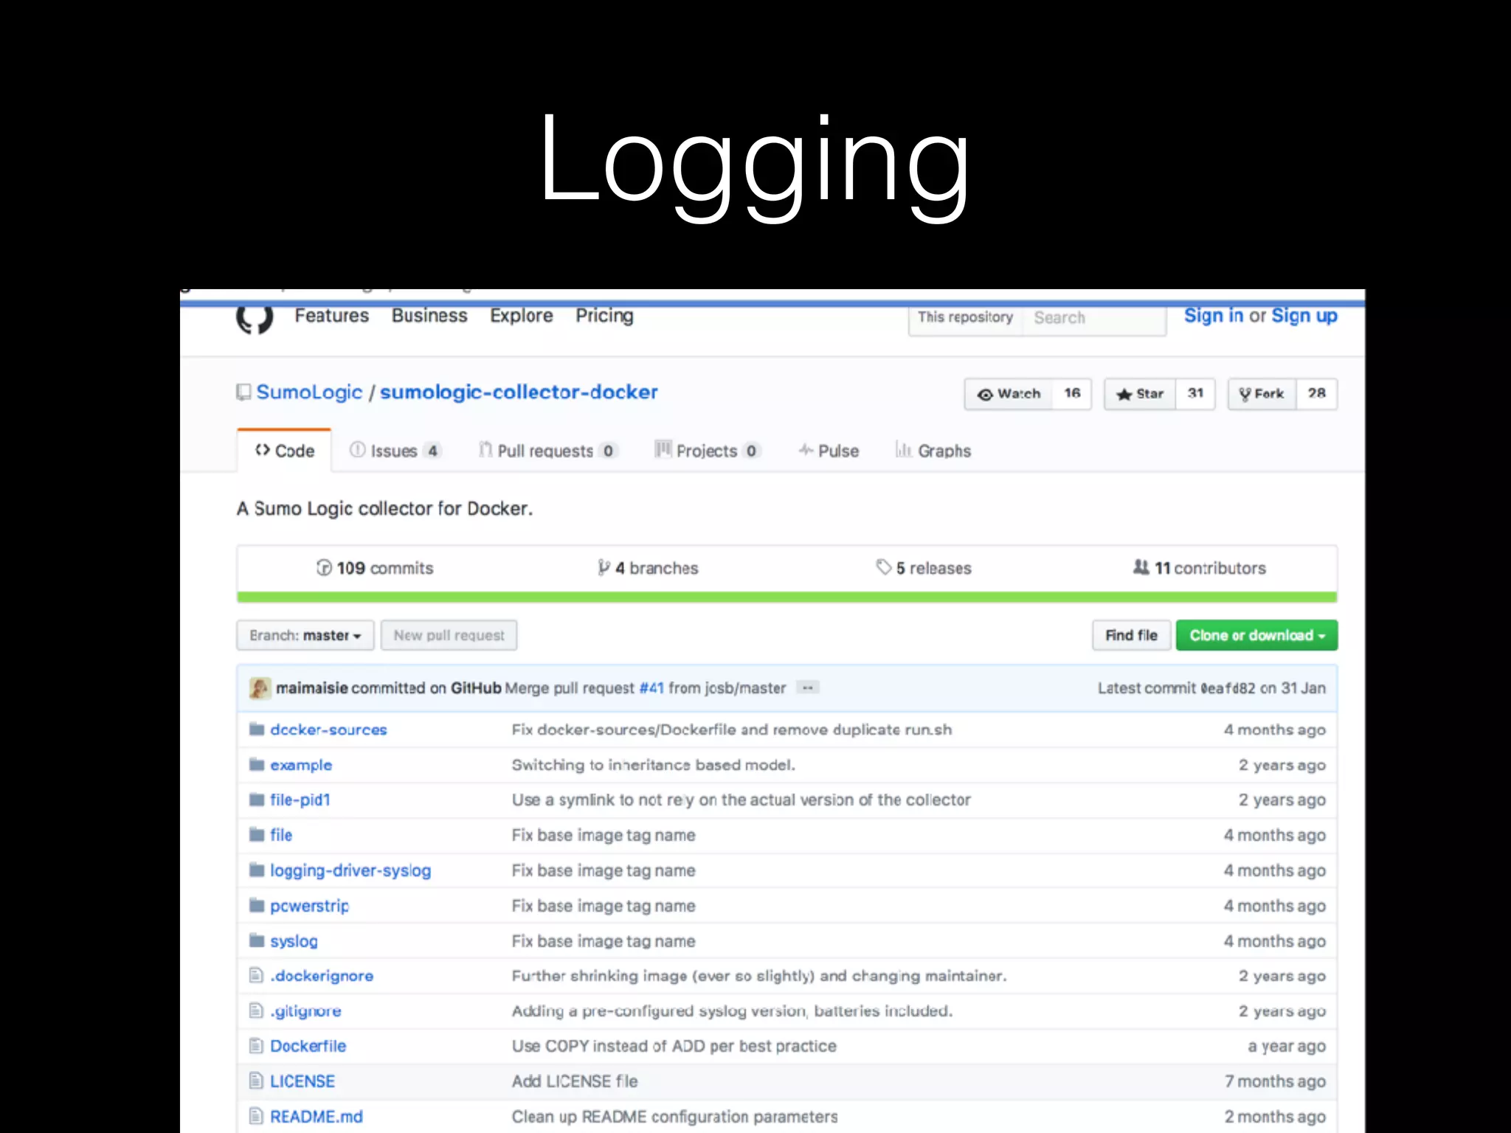The width and height of the screenshot is (1511, 1133).
Task: Open the Dockerfile file name link
Action: click(308, 1046)
